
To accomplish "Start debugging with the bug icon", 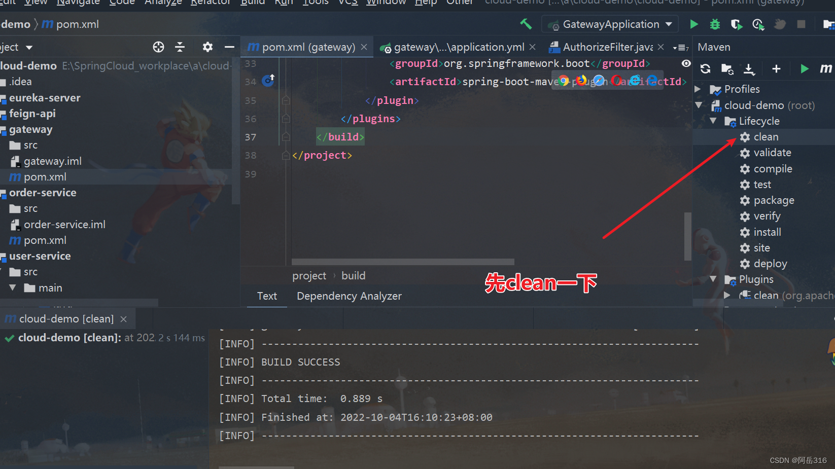I will (x=715, y=24).
